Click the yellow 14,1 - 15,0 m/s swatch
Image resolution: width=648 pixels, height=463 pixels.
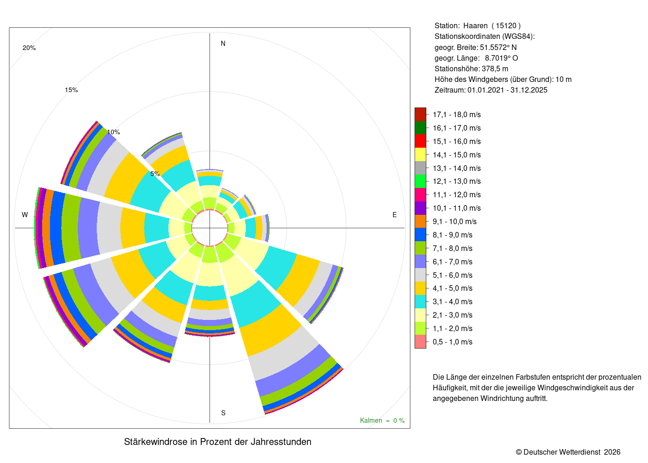point(420,155)
